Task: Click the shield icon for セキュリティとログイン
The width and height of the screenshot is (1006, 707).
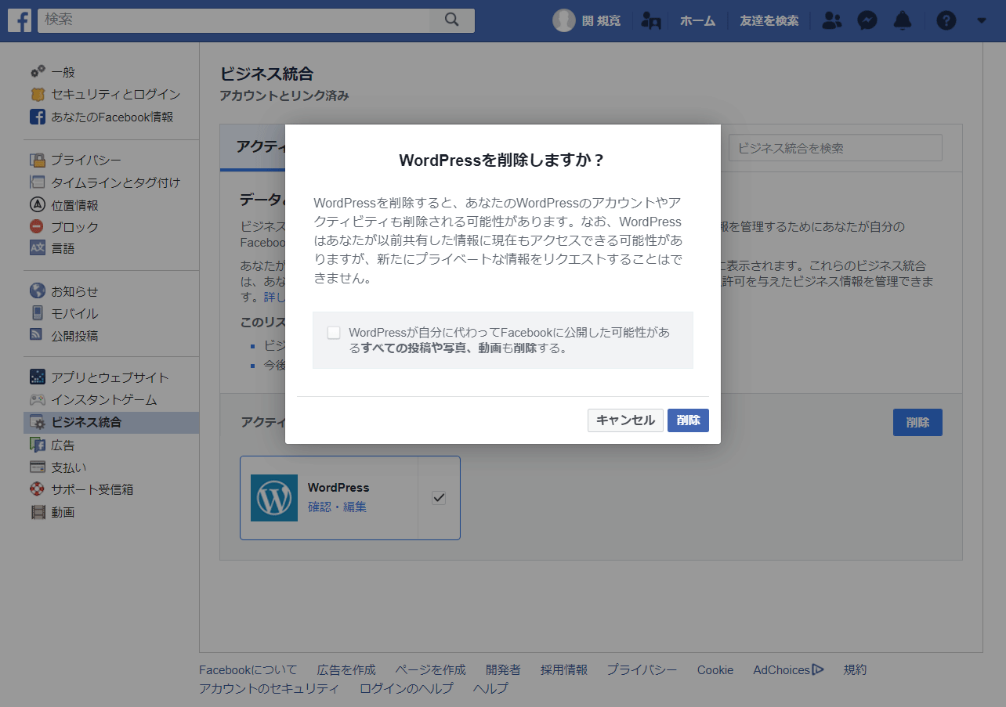Action: pyautogui.click(x=38, y=95)
